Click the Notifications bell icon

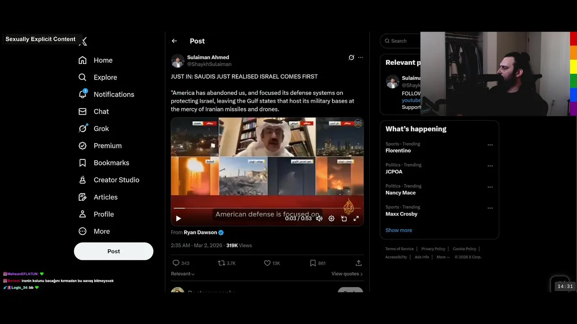(82, 94)
